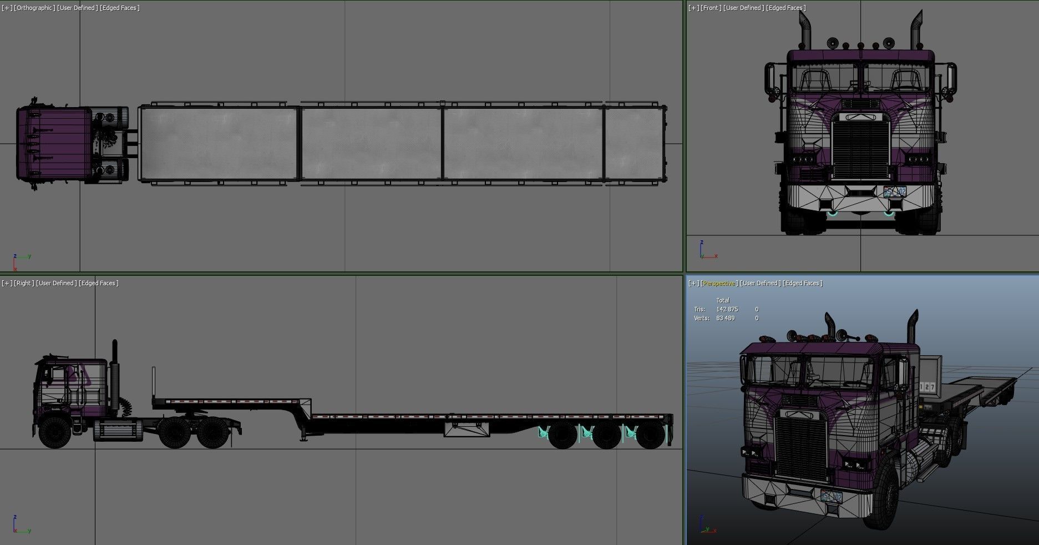
Task: Open the Front view label menu
Action: [711, 8]
